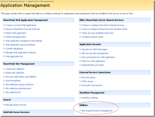Click the Application Management page title
Viewport: 155px width, 117px height.
25,5
